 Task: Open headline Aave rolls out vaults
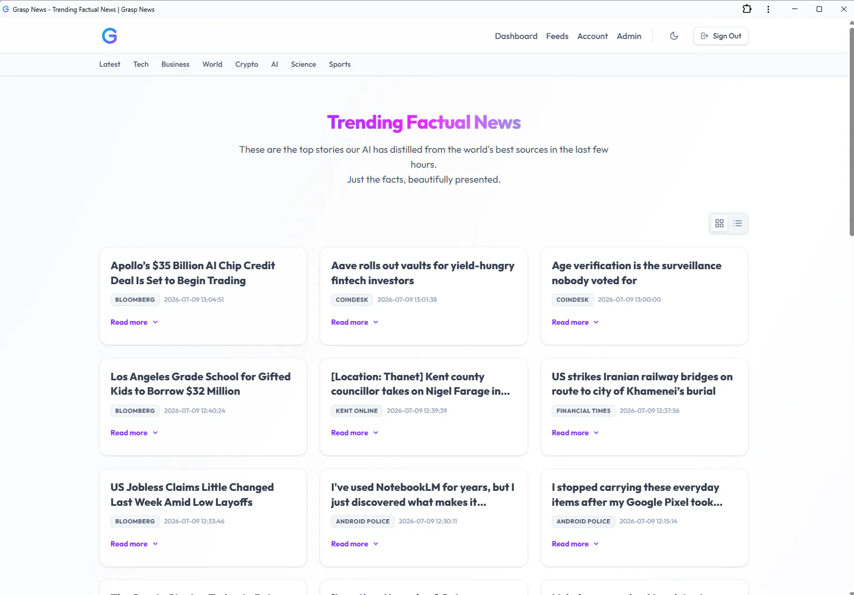(x=423, y=273)
